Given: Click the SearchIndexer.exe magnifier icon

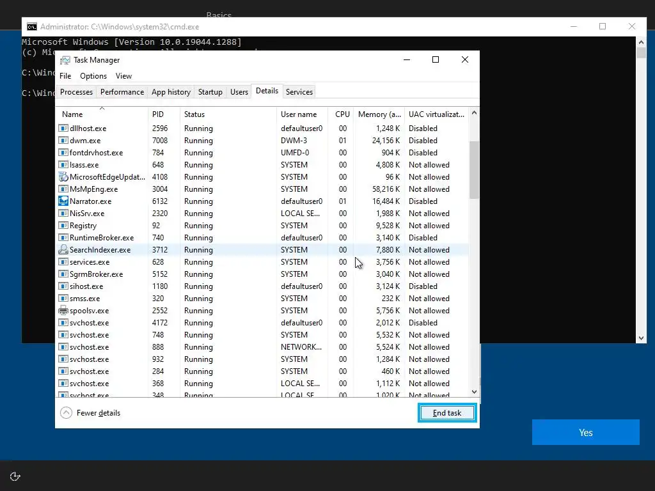Looking at the screenshot, I should click(63, 249).
